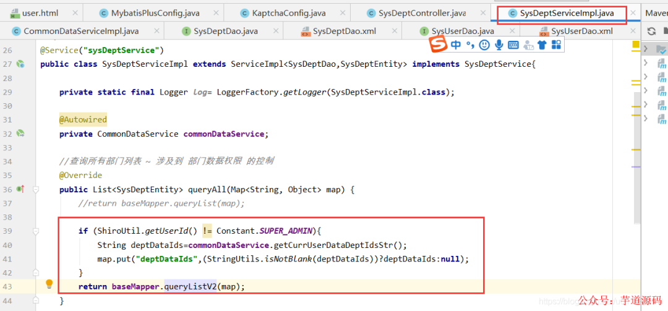This screenshot has width=668, height=311.
Task: Close the CommonDataServiceImpl.java tab
Action: 156,31
